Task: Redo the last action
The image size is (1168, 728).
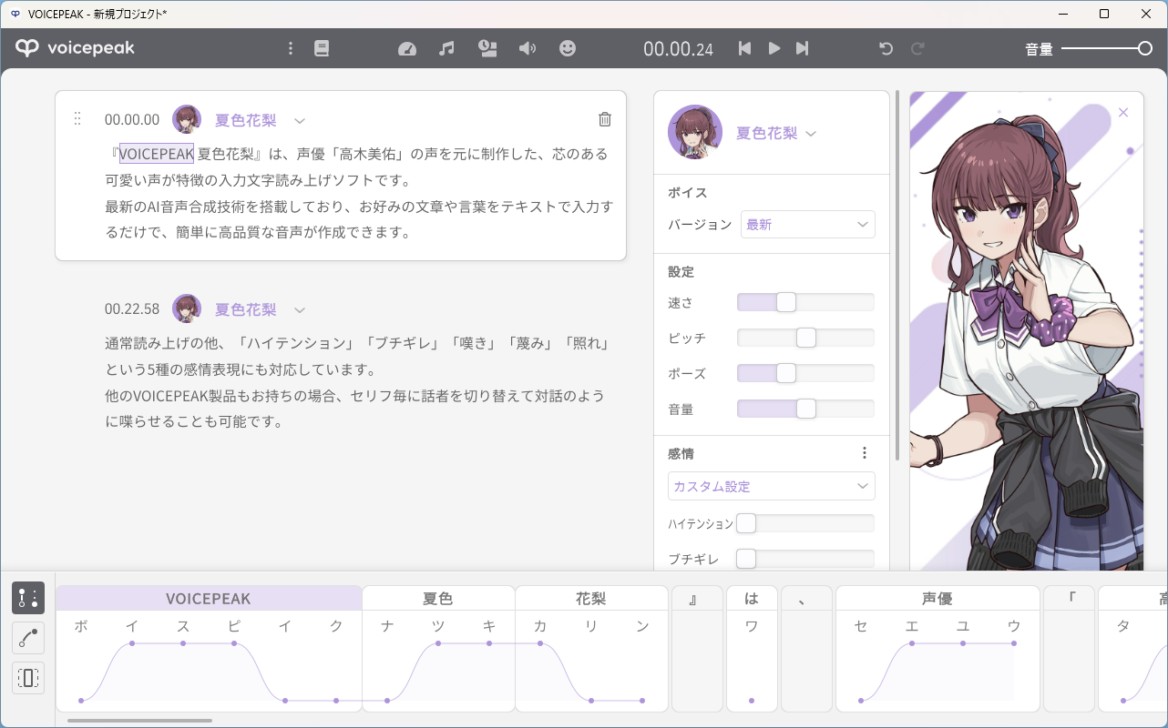Action: click(x=918, y=48)
